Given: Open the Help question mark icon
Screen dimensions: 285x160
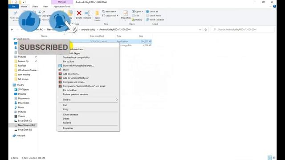Looking at the screenshot, I should [274, 6].
